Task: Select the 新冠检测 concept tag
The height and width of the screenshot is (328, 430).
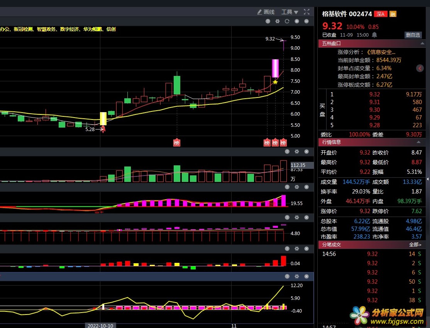Action: (x=23, y=29)
